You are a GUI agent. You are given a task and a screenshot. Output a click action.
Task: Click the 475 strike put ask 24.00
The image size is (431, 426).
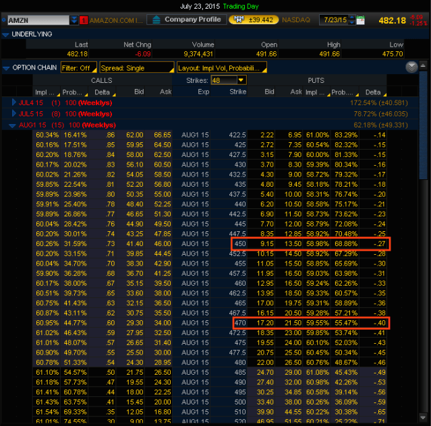(293, 342)
